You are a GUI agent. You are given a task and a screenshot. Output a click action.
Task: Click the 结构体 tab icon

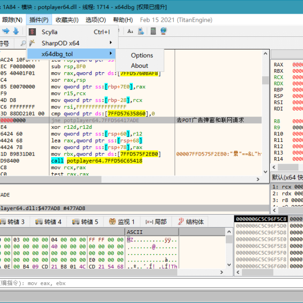point(181,222)
